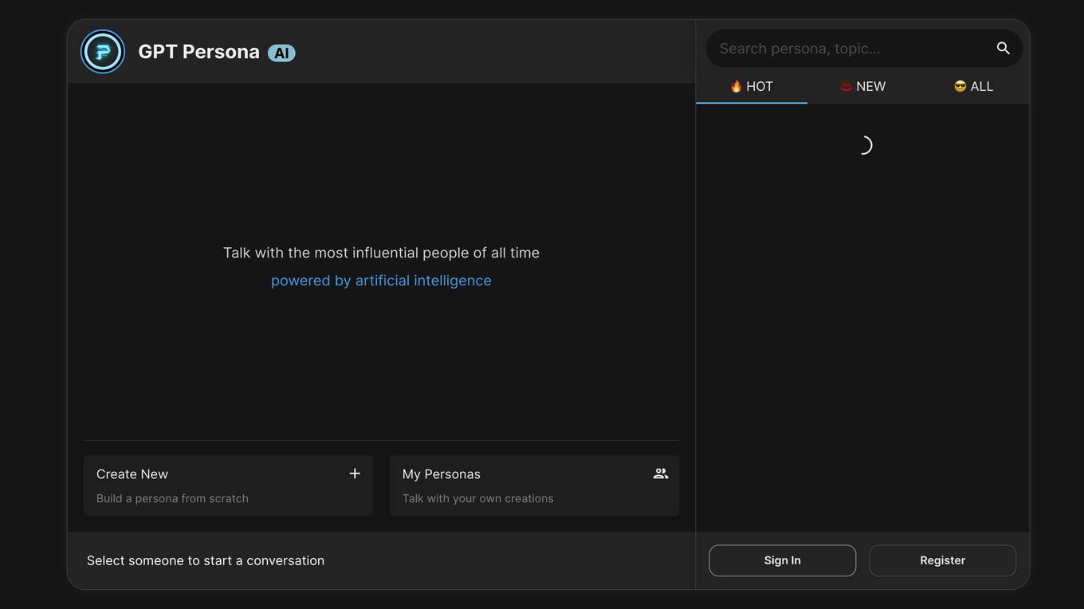Click 'powered by artificial intelligence' text
Screen dimensions: 1084x609
[381, 281]
